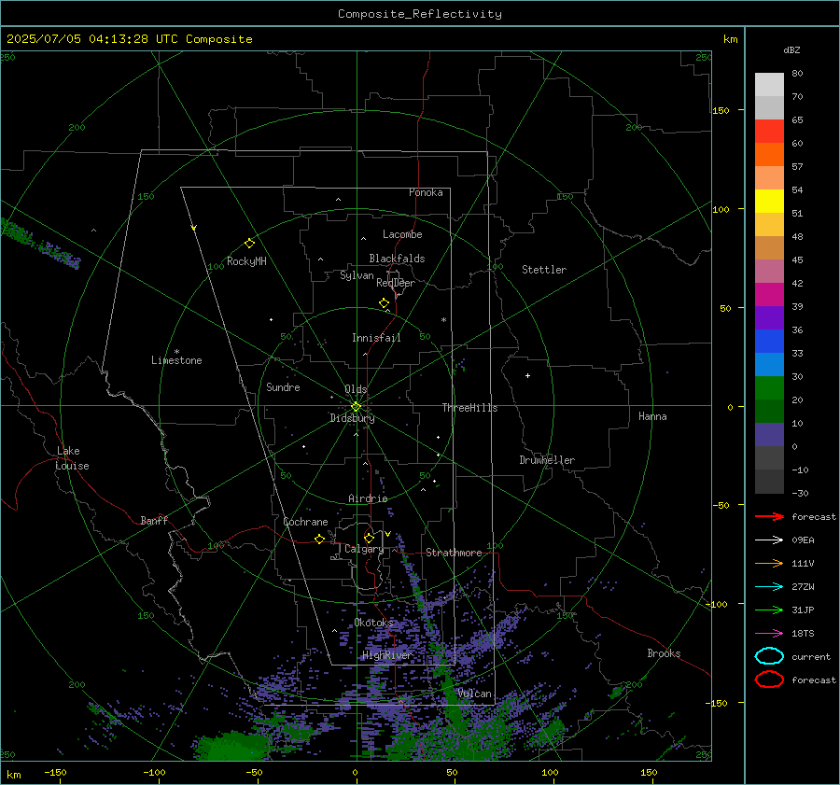The image size is (840, 785).
Task: Click the red 60–65 dBZ swatch
Action: [x=769, y=132]
